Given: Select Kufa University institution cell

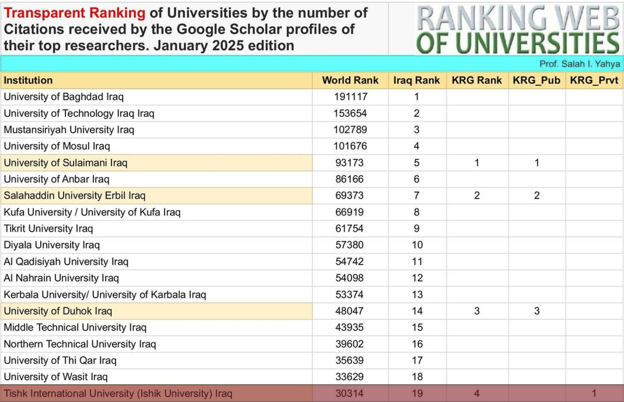Looking at the screenshot, I should tap(92, 212).
